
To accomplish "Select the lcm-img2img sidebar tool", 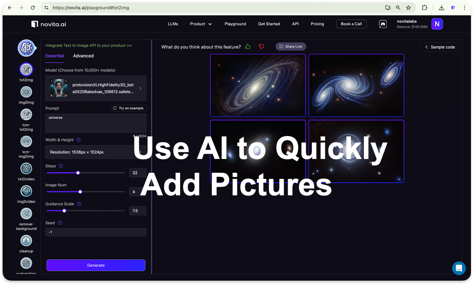I will point(26,142).
